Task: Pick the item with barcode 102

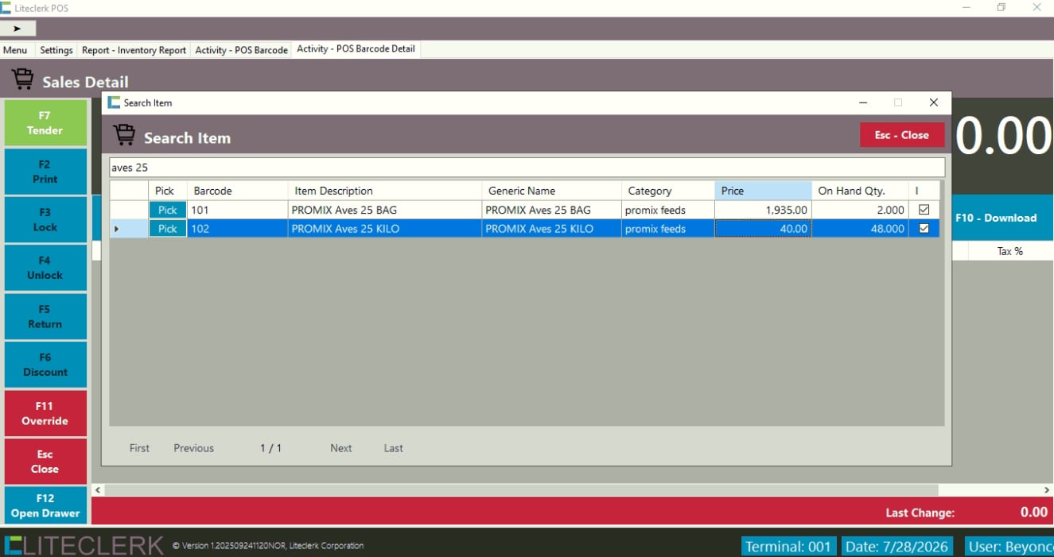Action: [x=168, y=229]
